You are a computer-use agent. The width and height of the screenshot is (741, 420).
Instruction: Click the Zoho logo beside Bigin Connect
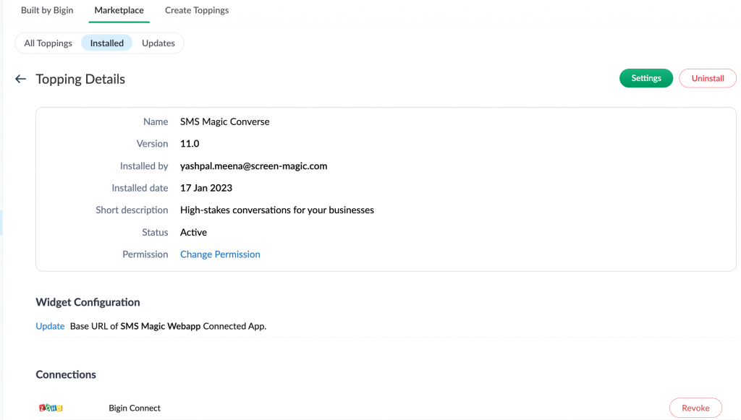51,408
